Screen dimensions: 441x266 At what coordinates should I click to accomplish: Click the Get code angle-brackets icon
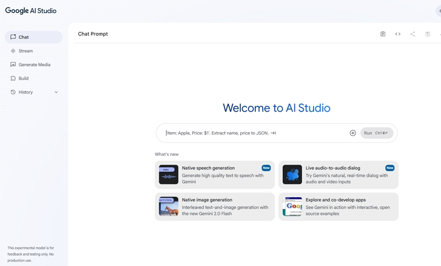coord(397,34)
